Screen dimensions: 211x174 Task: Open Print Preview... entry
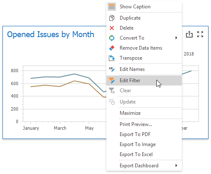coord(144,124)
